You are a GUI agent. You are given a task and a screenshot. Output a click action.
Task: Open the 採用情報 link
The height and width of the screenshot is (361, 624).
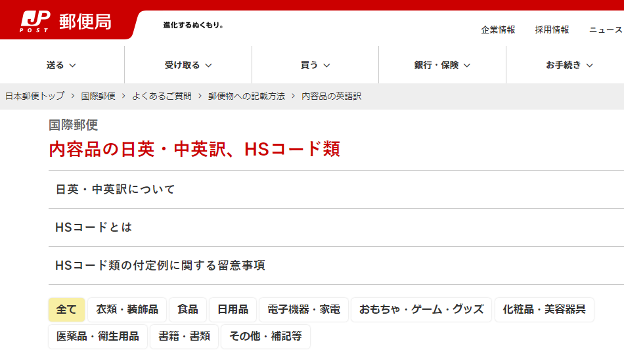coord(552,30)
